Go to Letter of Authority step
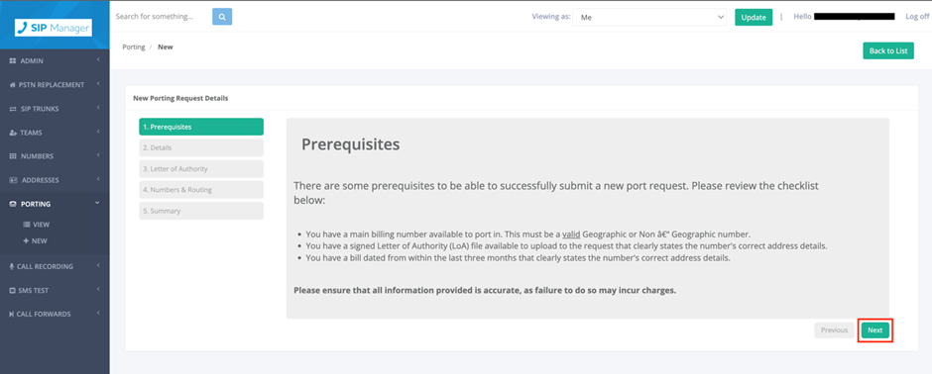 (x=201, y=169)
